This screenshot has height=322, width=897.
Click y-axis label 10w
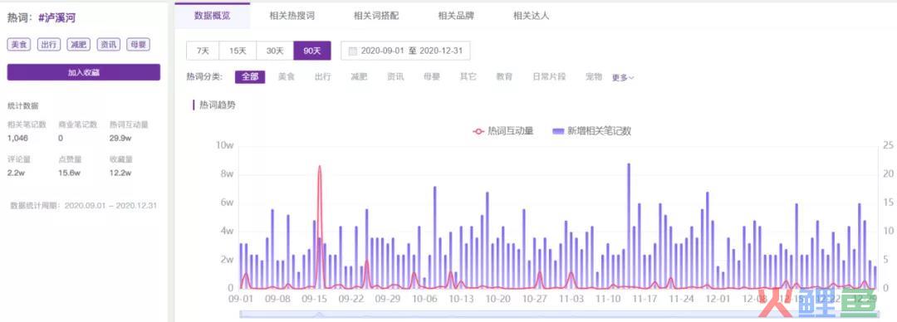(x=225, y=145)
